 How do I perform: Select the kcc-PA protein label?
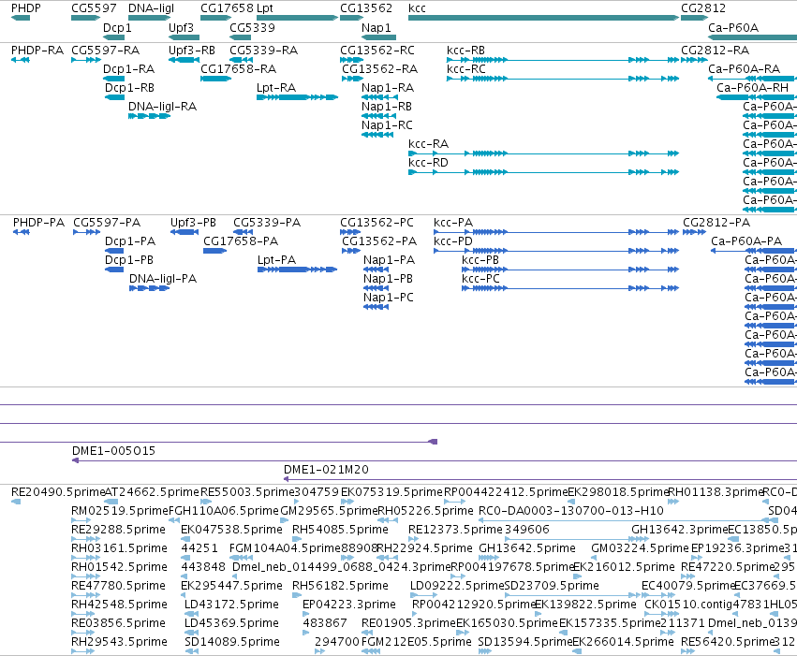pos(453,223)
